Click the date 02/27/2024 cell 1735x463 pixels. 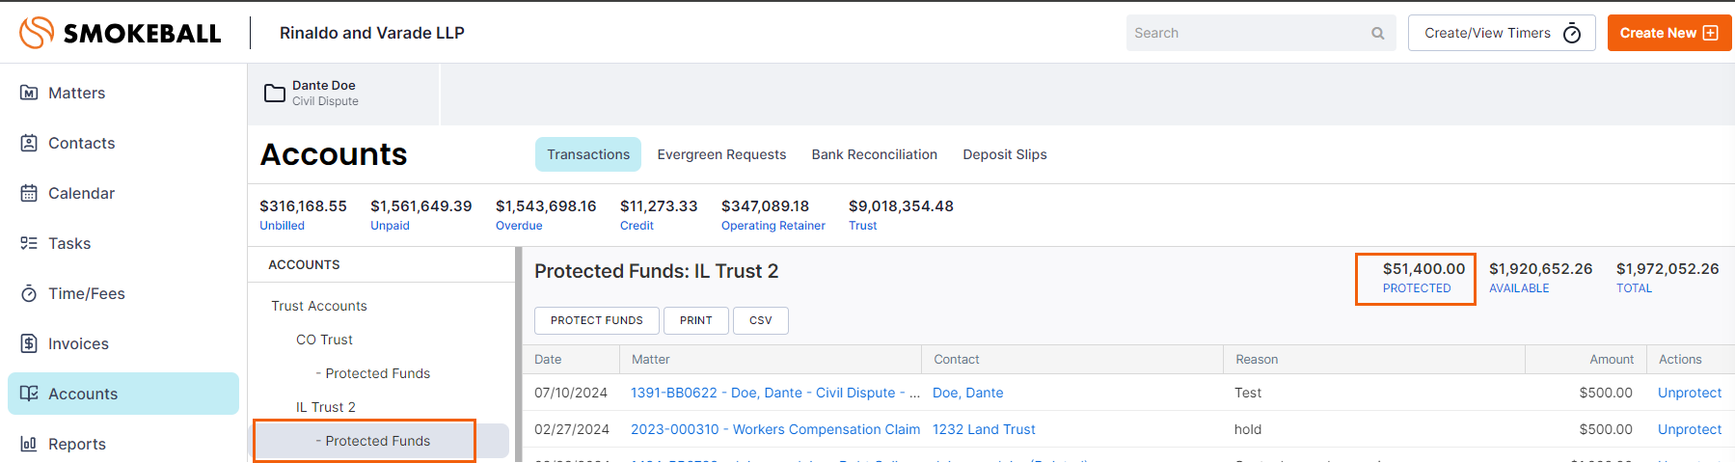(572, 429)
